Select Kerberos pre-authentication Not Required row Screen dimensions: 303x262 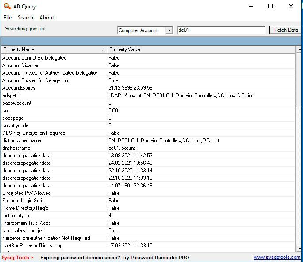148,238
